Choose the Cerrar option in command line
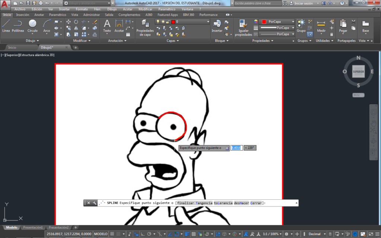This screenshot has height=238, width=381. [x=256, y=203]
